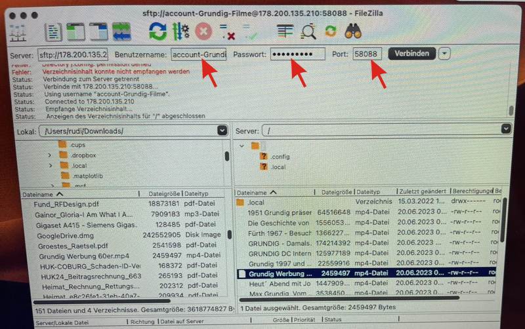Toggle transfer queue display icon
Viewport: 525px width, 329px height.
pos(121,31)
